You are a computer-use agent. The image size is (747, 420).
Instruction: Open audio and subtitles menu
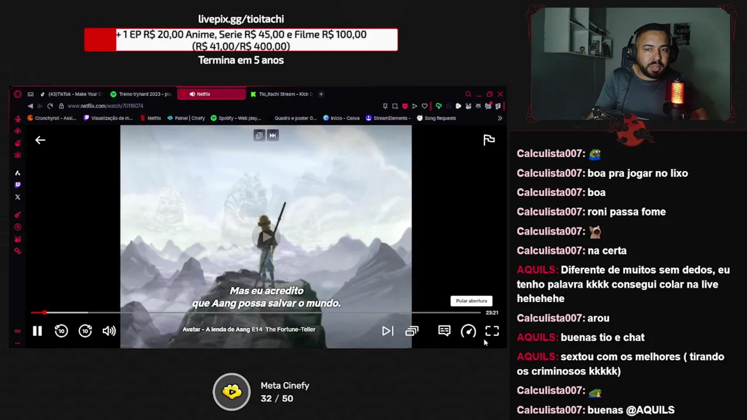[444, 331]
